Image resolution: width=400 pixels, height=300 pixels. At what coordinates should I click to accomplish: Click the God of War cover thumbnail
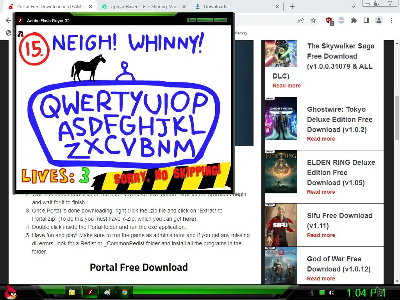click(x=281, y=265)
